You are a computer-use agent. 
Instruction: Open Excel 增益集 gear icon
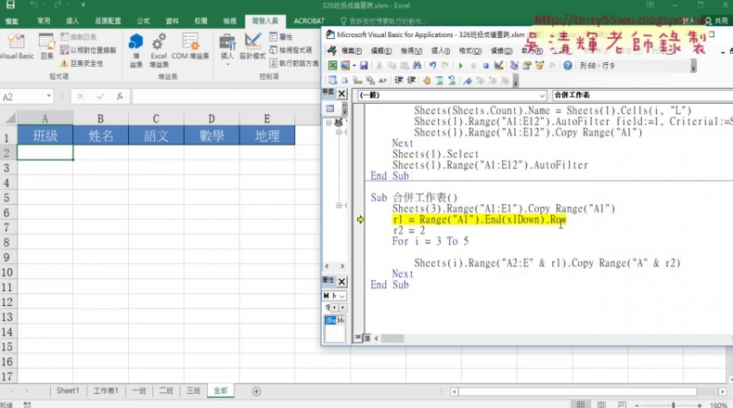[159, 50]
